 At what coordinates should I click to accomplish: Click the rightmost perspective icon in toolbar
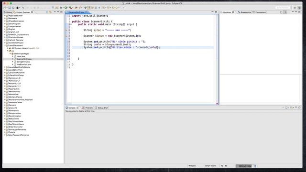click(300, 8)
